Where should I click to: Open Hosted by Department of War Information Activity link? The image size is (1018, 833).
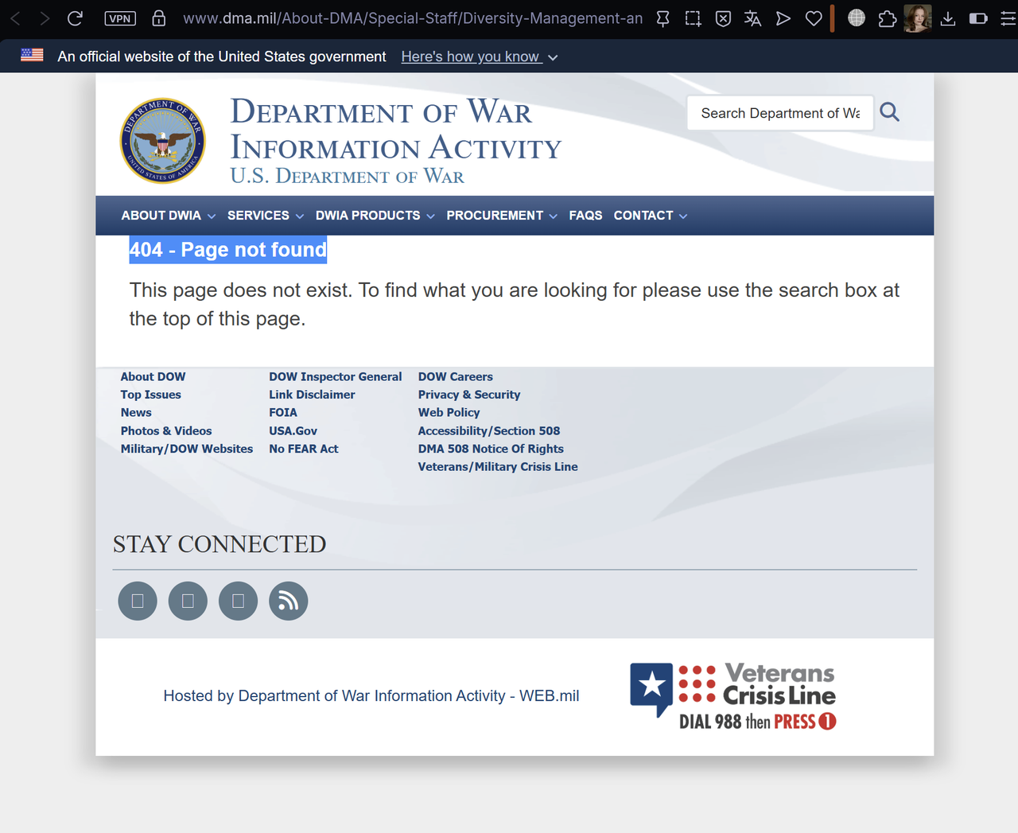371,696
